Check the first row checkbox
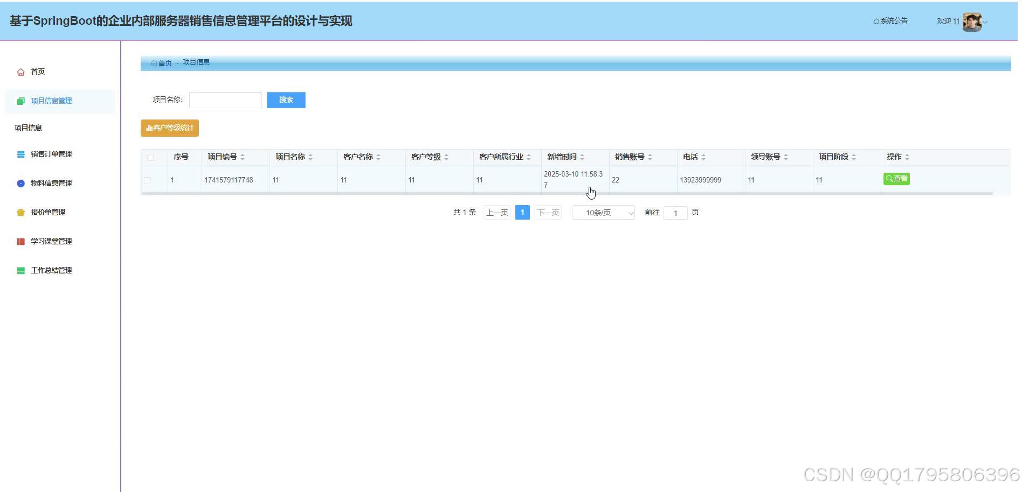The width and height of the screenshot is (1022, 492). pos(147,180)
